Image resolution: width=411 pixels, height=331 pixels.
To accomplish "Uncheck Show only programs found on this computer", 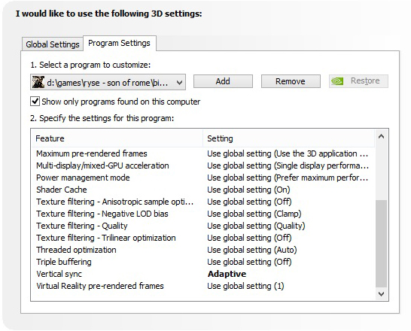I will [35, 102].
